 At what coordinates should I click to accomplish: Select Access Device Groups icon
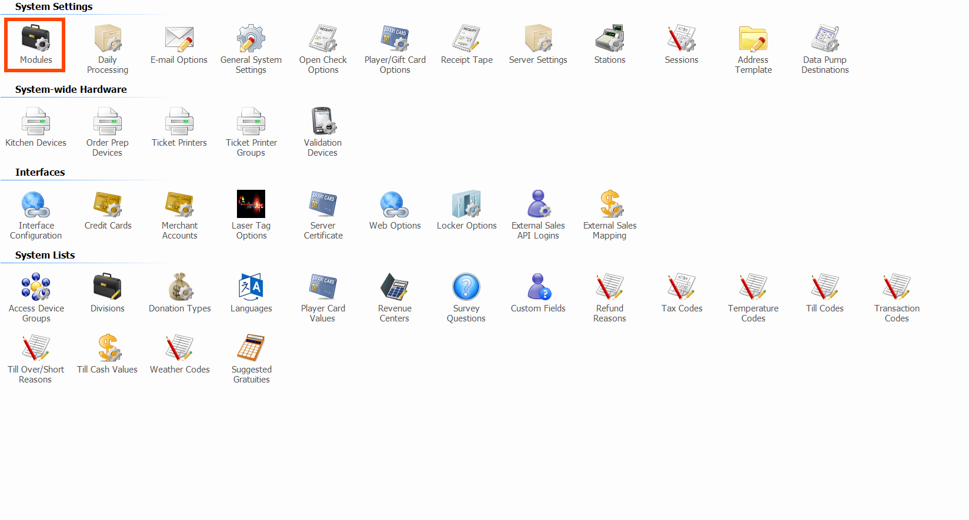[36, 287]
